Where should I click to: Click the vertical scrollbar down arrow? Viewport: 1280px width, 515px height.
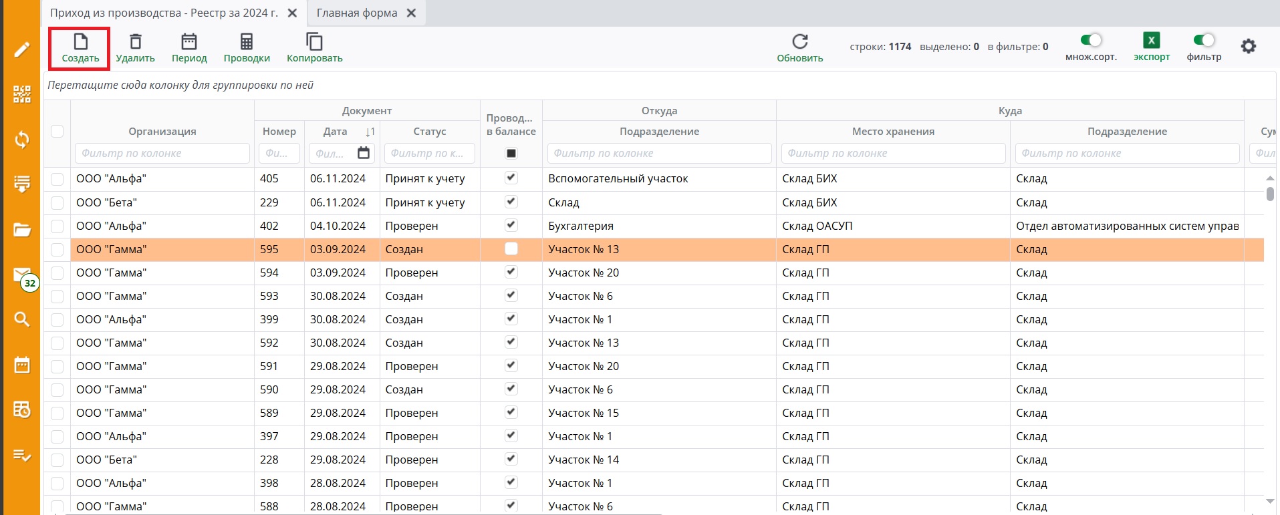point(1270,501)
